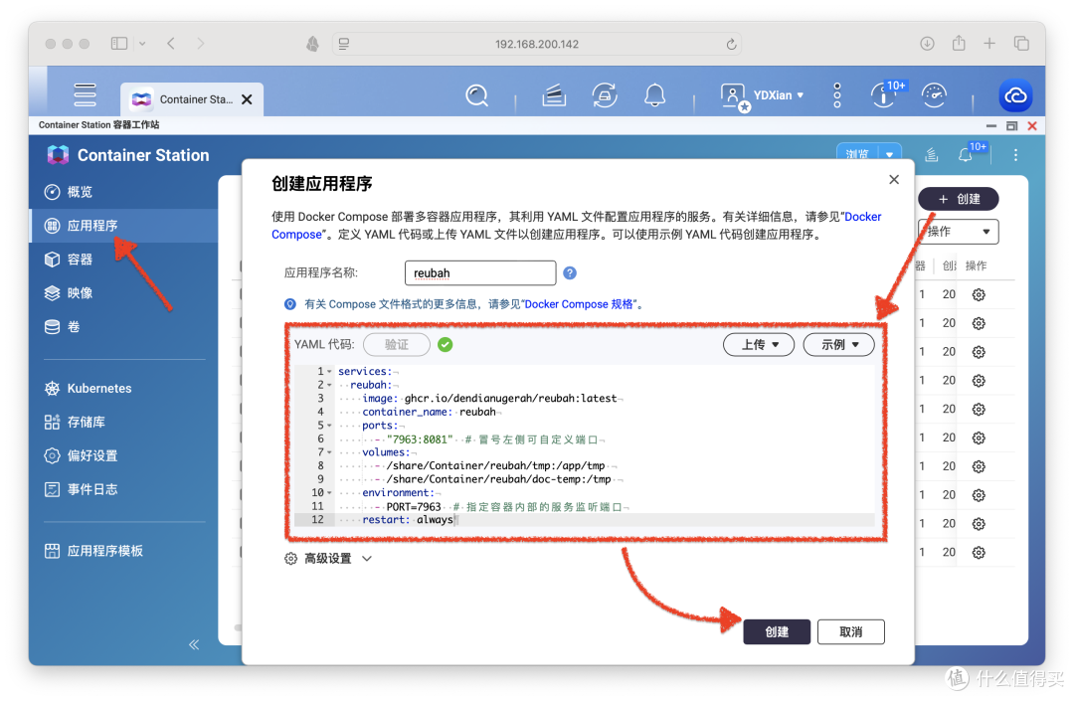Screen dimensions: 1074x701
Task: Click the application name field containing reubah
Action: click(x=480, y=272)
